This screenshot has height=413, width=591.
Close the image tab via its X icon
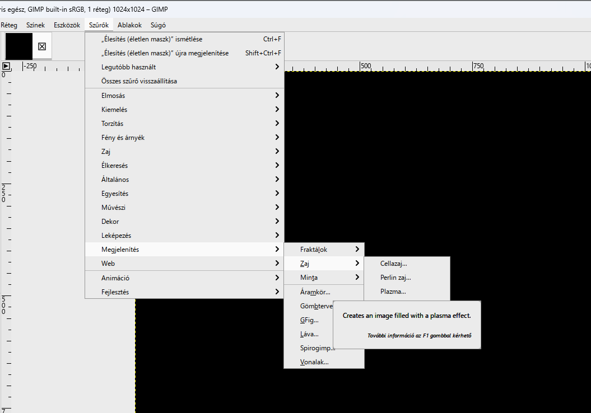click(42, 46)
